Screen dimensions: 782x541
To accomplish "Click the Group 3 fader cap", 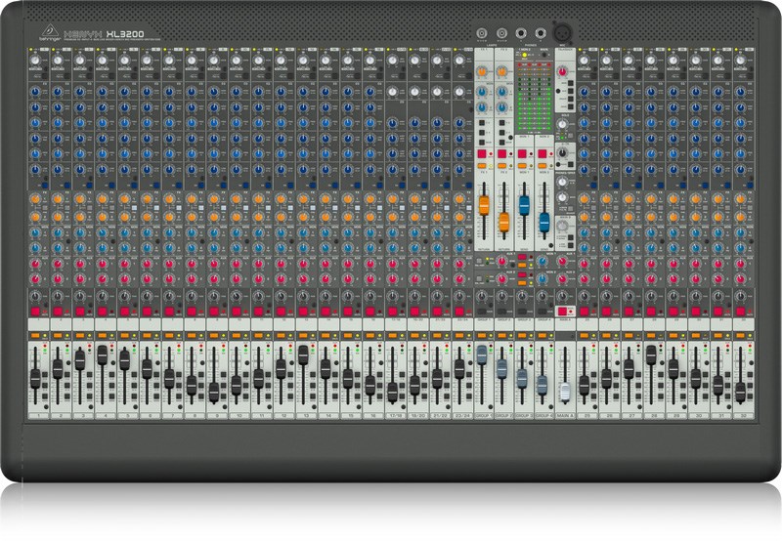I will tap(522, 379).
